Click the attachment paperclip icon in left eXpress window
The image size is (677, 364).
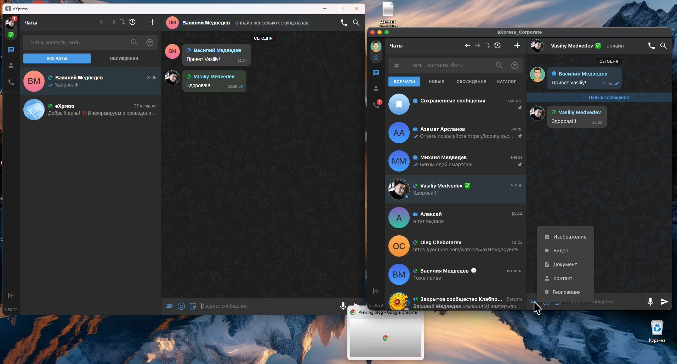coord(169,306)
